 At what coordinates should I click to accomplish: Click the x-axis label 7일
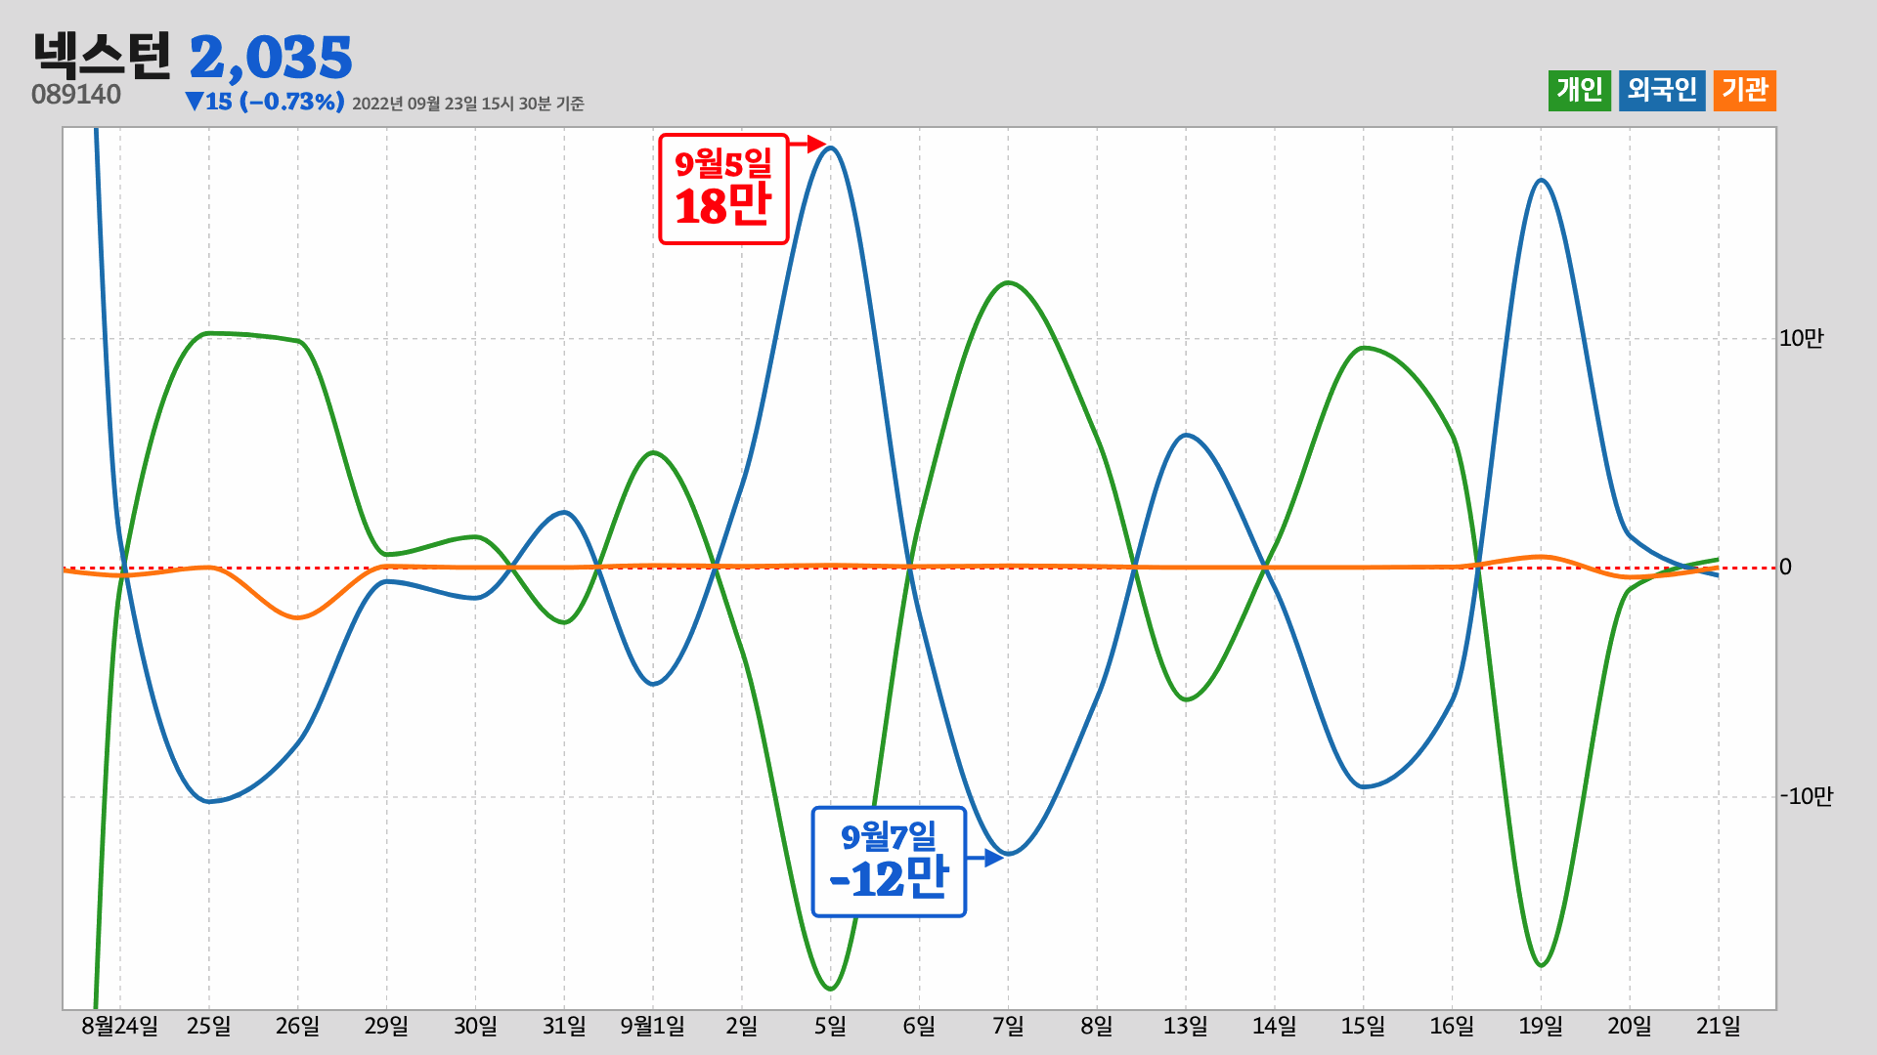click(1008, 1027)
